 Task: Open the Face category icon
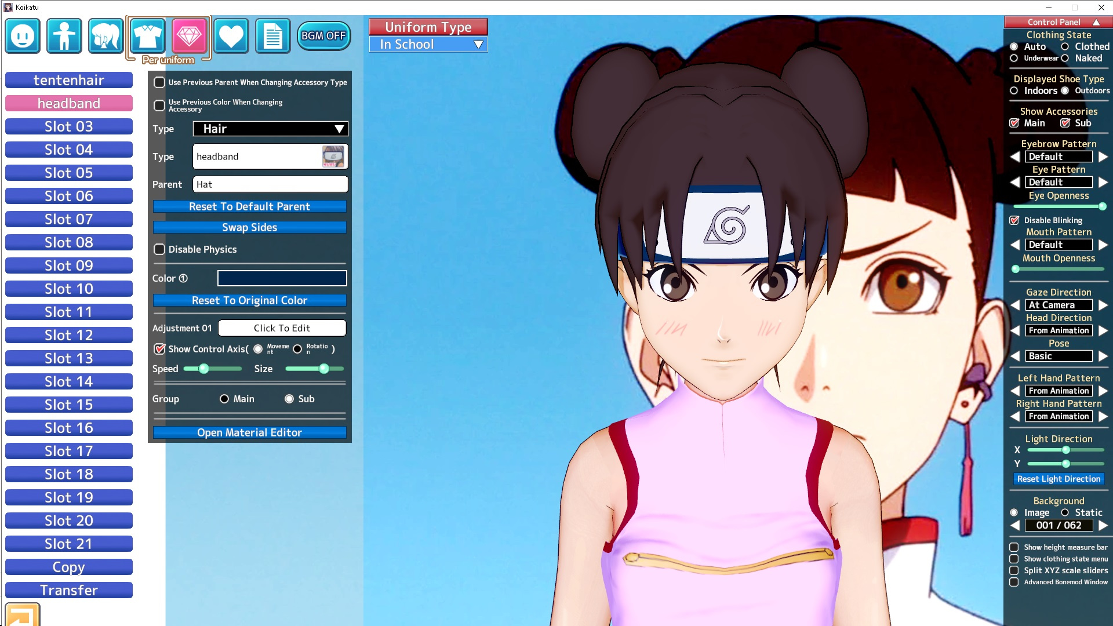click(23, 36)
